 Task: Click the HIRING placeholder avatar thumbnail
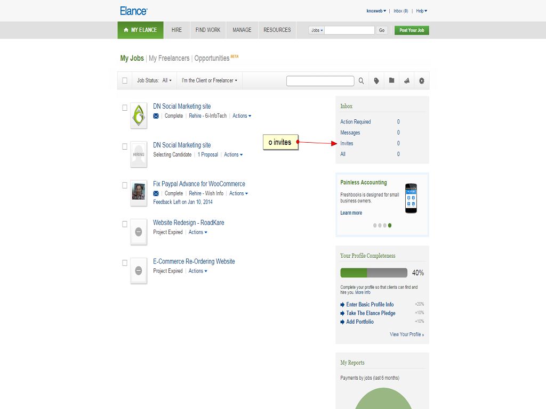pos(139,154)
